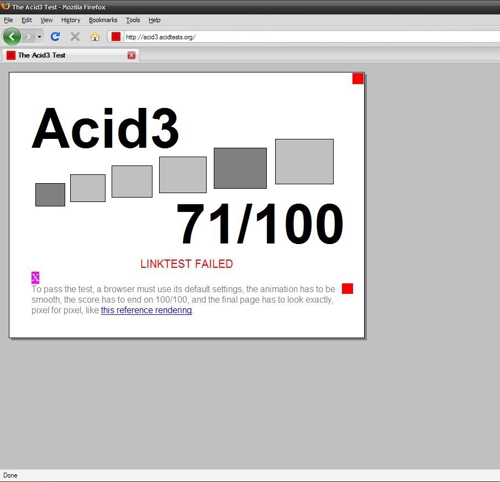The image size is (500, 482).
Task: Open the History menu
Action: [x=71, y=20]
